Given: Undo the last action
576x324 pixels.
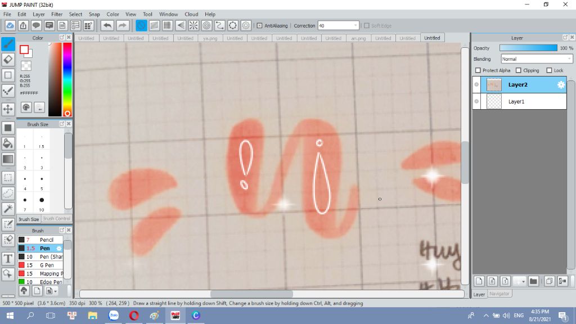Looking at the screenshot, I should (107, 26).
